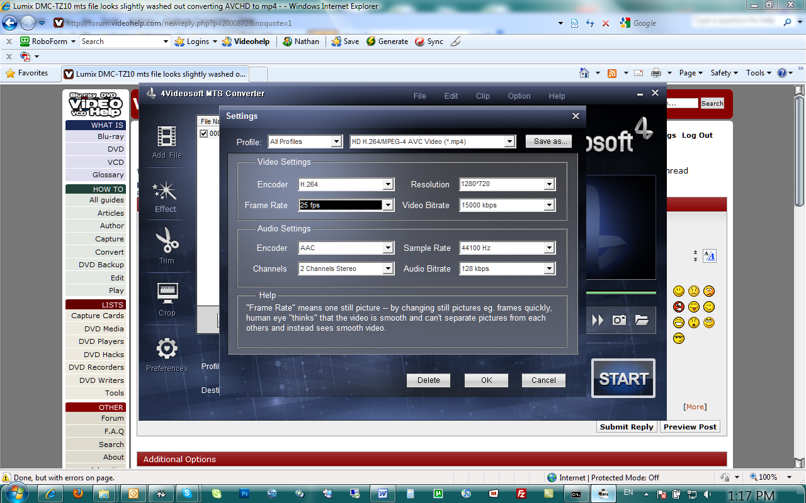The width and height of the screenshot is (806, 503).
Task: Open the Sample Rate dropdown showing 44100 Hz
Action: (x=507, y=248)
